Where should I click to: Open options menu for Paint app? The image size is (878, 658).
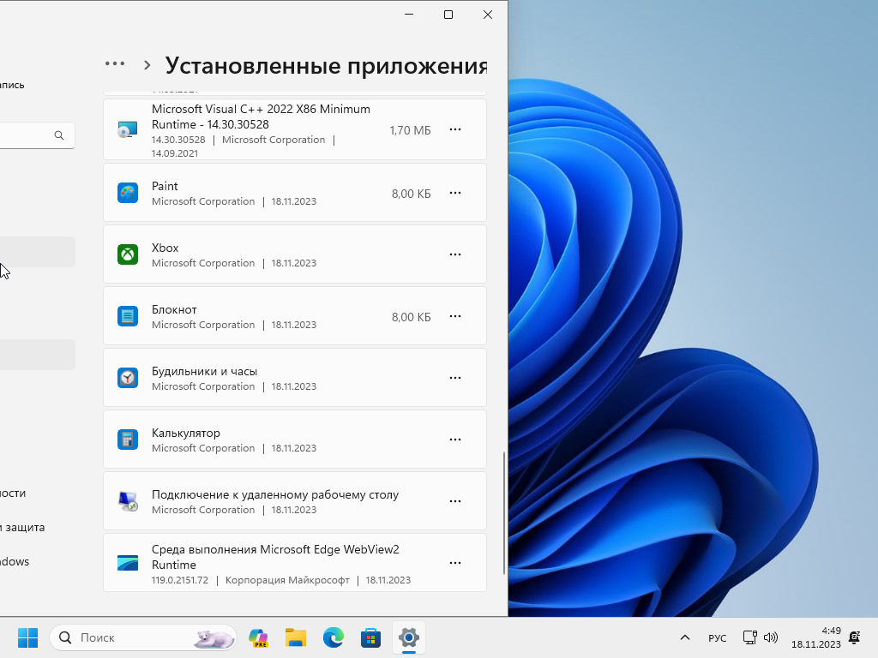coord(455,193)
